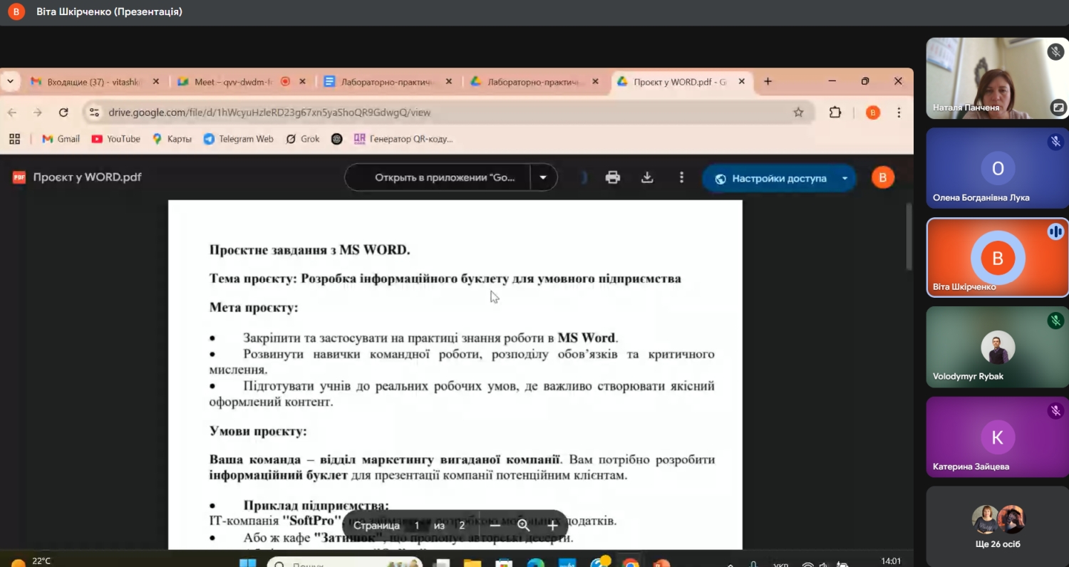
Task: Click the Мета проєкту: heading in document
Action: (x=254, y=308)
